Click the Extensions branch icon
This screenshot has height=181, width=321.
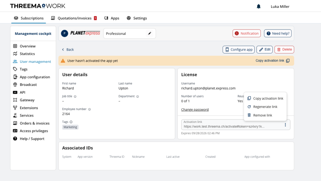pyautogui.click(x=15, y=108)
